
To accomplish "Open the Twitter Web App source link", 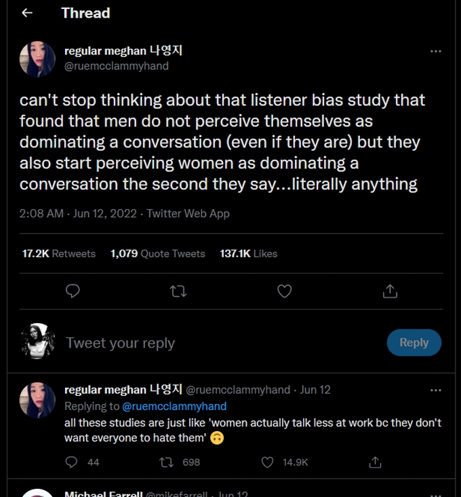I will tap(188, 213).
